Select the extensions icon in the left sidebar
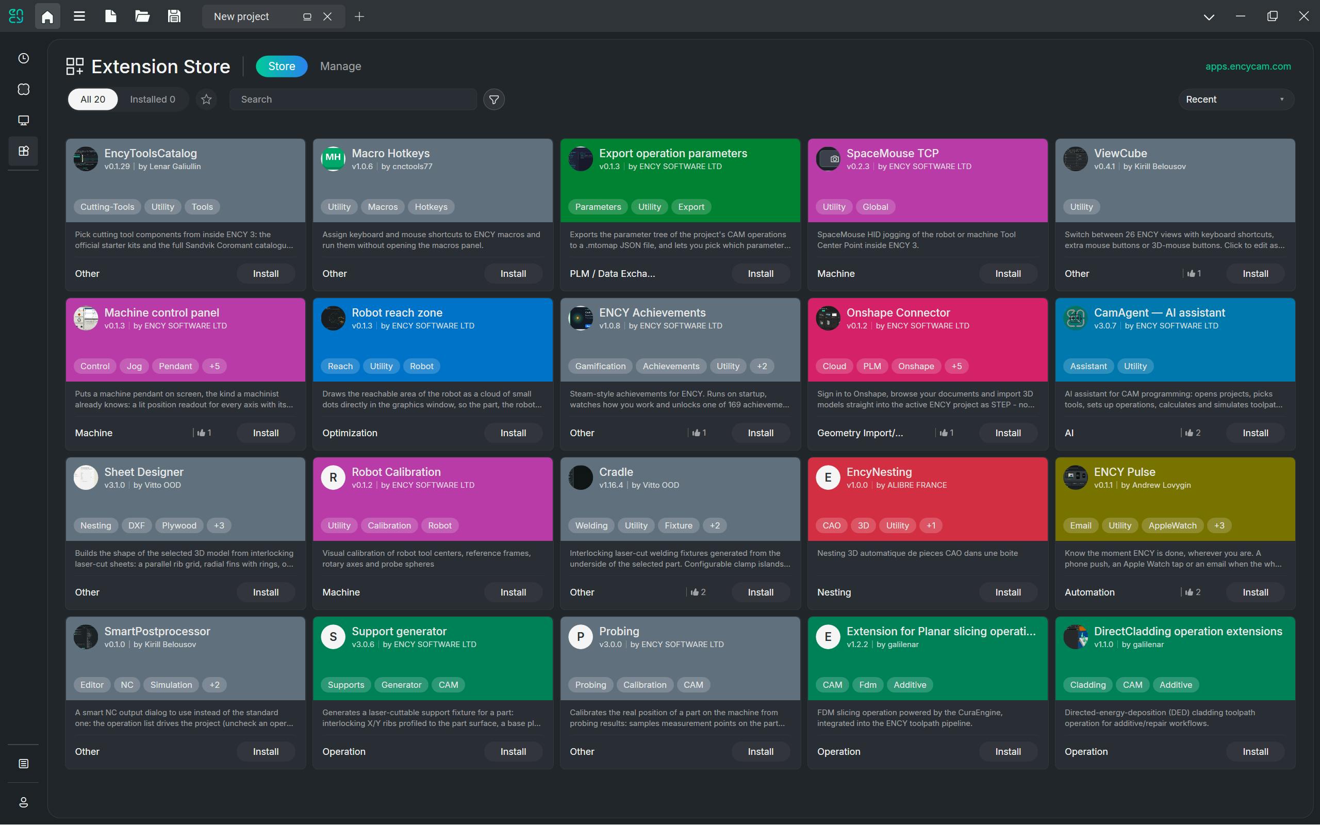Screen dimensions: 1320x825 [x=23, y=151]
